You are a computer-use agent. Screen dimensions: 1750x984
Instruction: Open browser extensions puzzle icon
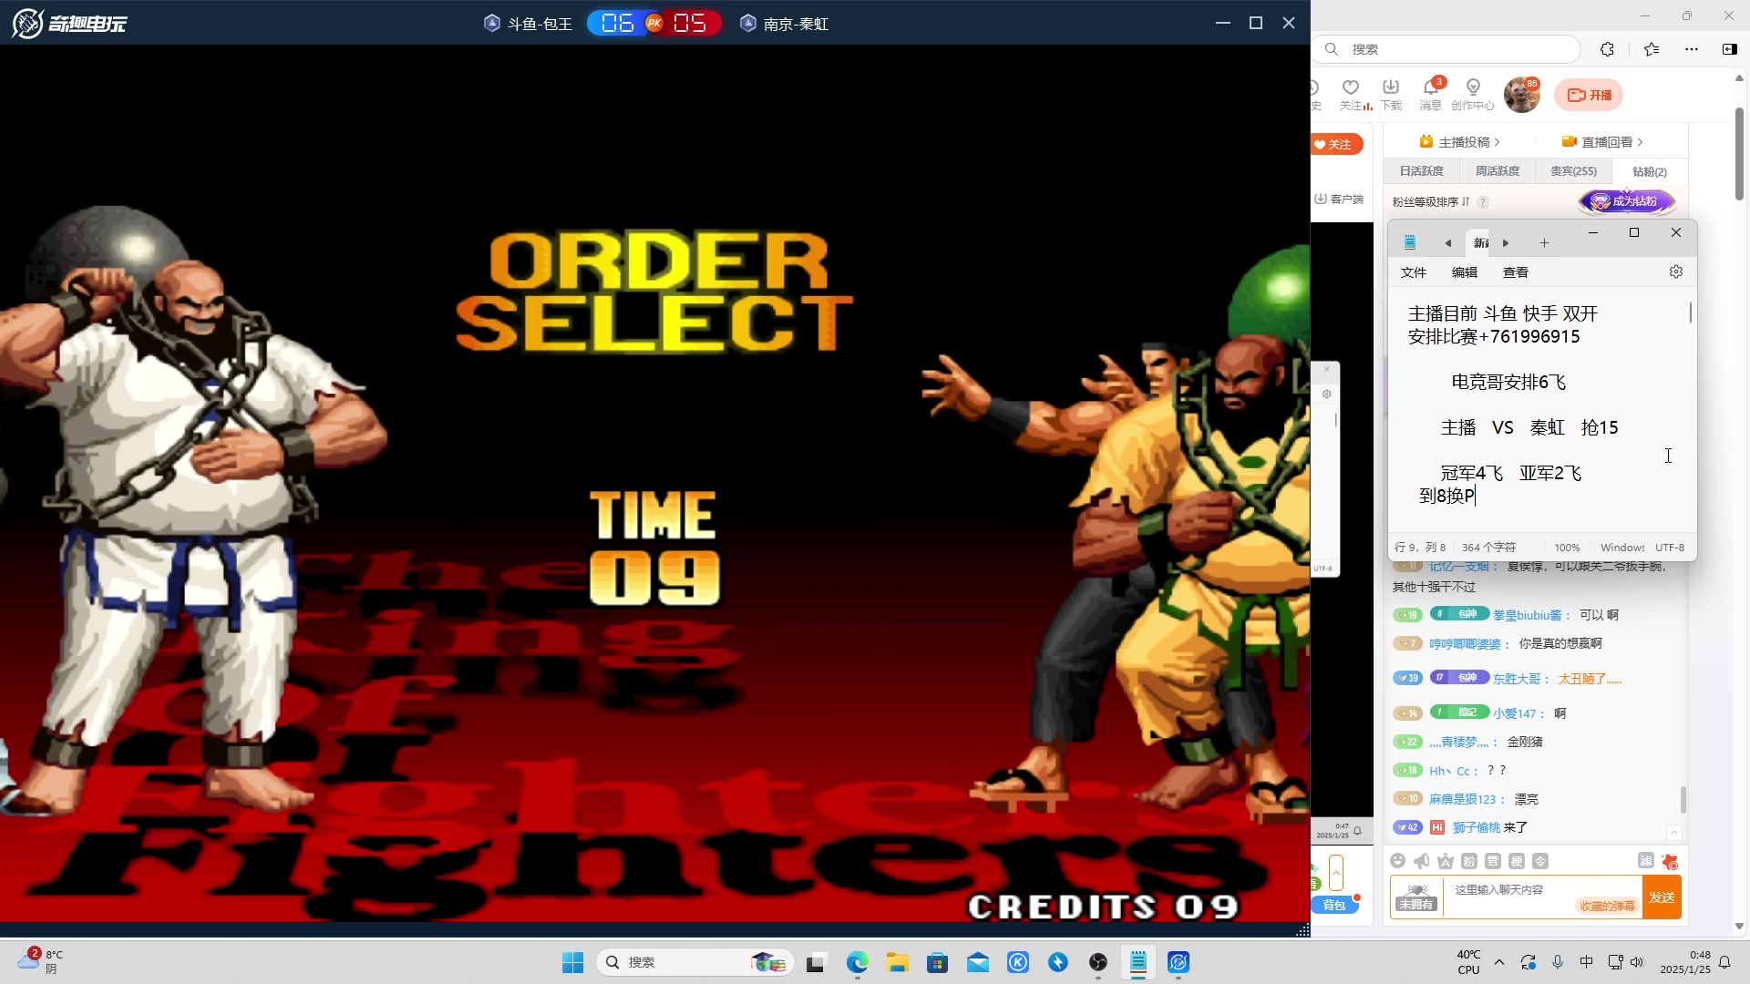pyautogui.click(x=1607, y=49)
